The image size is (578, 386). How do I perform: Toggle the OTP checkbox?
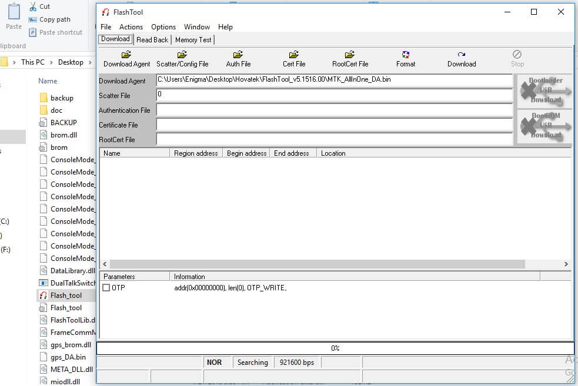(x=106, y=288)
